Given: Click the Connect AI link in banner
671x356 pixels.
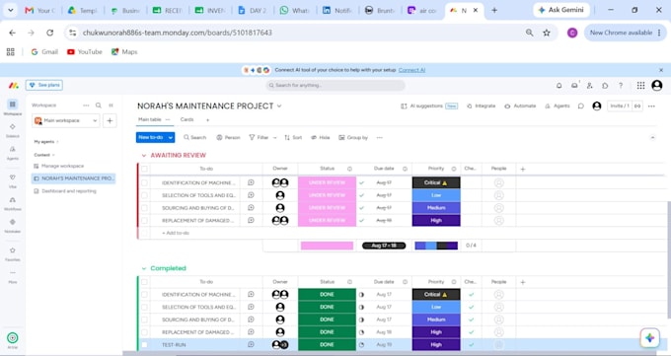Looking at the screenshot, I should tap(411, 70).
